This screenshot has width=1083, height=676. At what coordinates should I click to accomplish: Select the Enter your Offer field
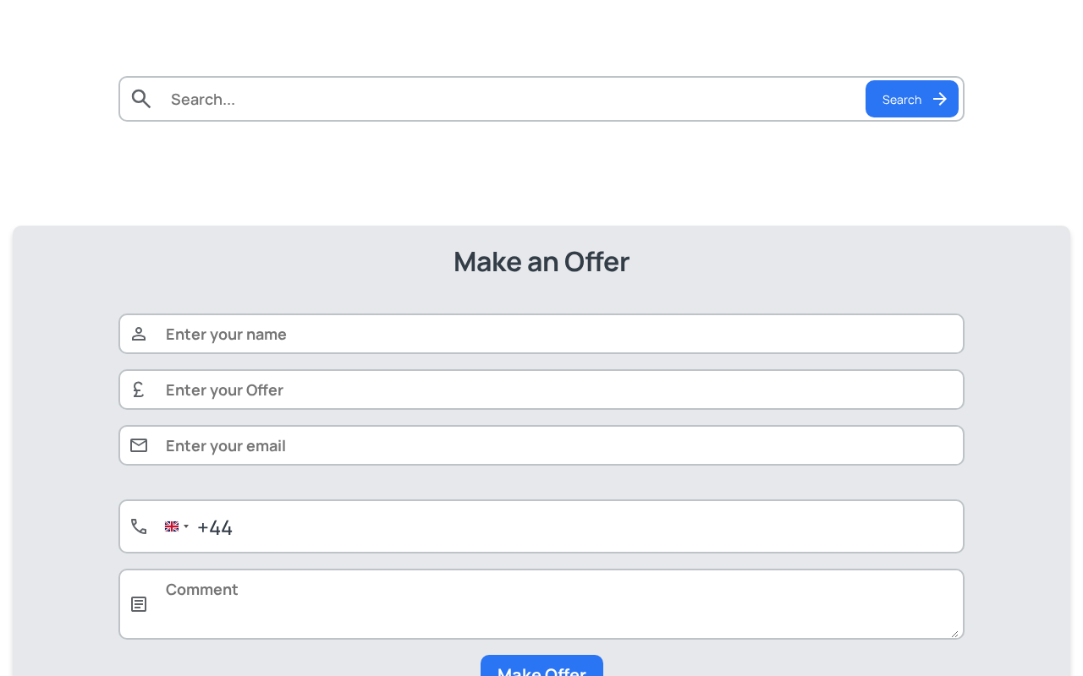(x=541, y=390)
